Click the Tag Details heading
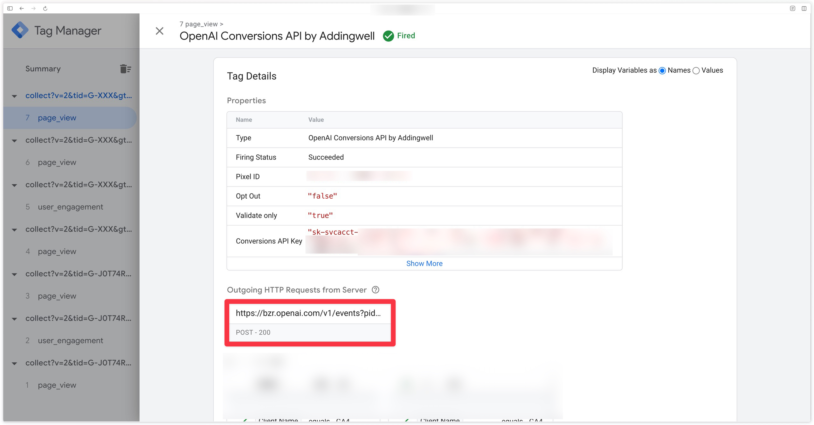This screenshot has width=814, height=425. coord(252,76)
